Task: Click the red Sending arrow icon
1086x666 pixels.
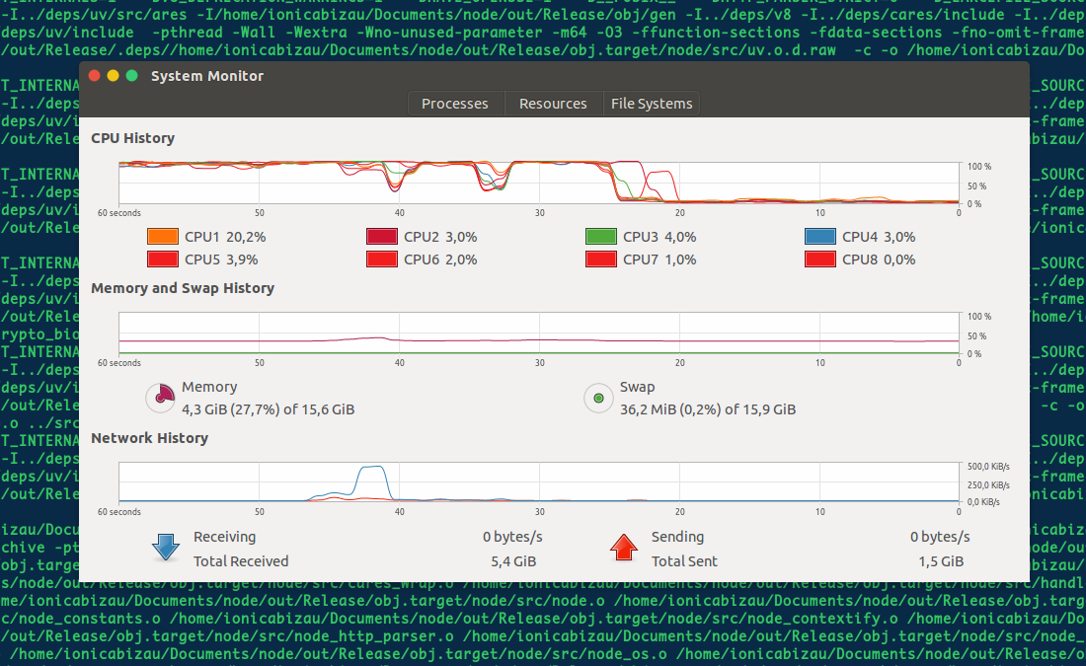Action: pos(623,548)
